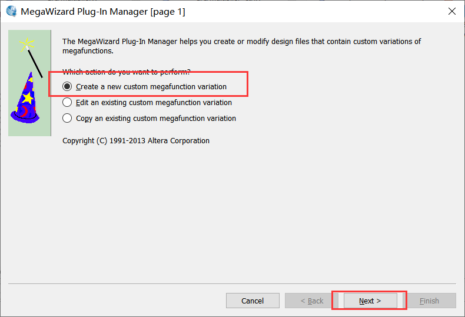Click the disabled Finish button
This screenshot has width=465, height=317.
coord(429,301)
